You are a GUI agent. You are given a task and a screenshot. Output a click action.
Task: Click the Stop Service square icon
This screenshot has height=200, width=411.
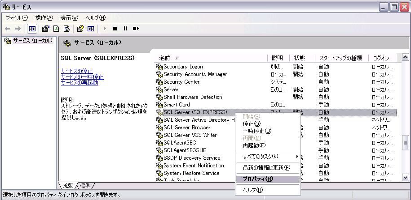tap(115, 29)
